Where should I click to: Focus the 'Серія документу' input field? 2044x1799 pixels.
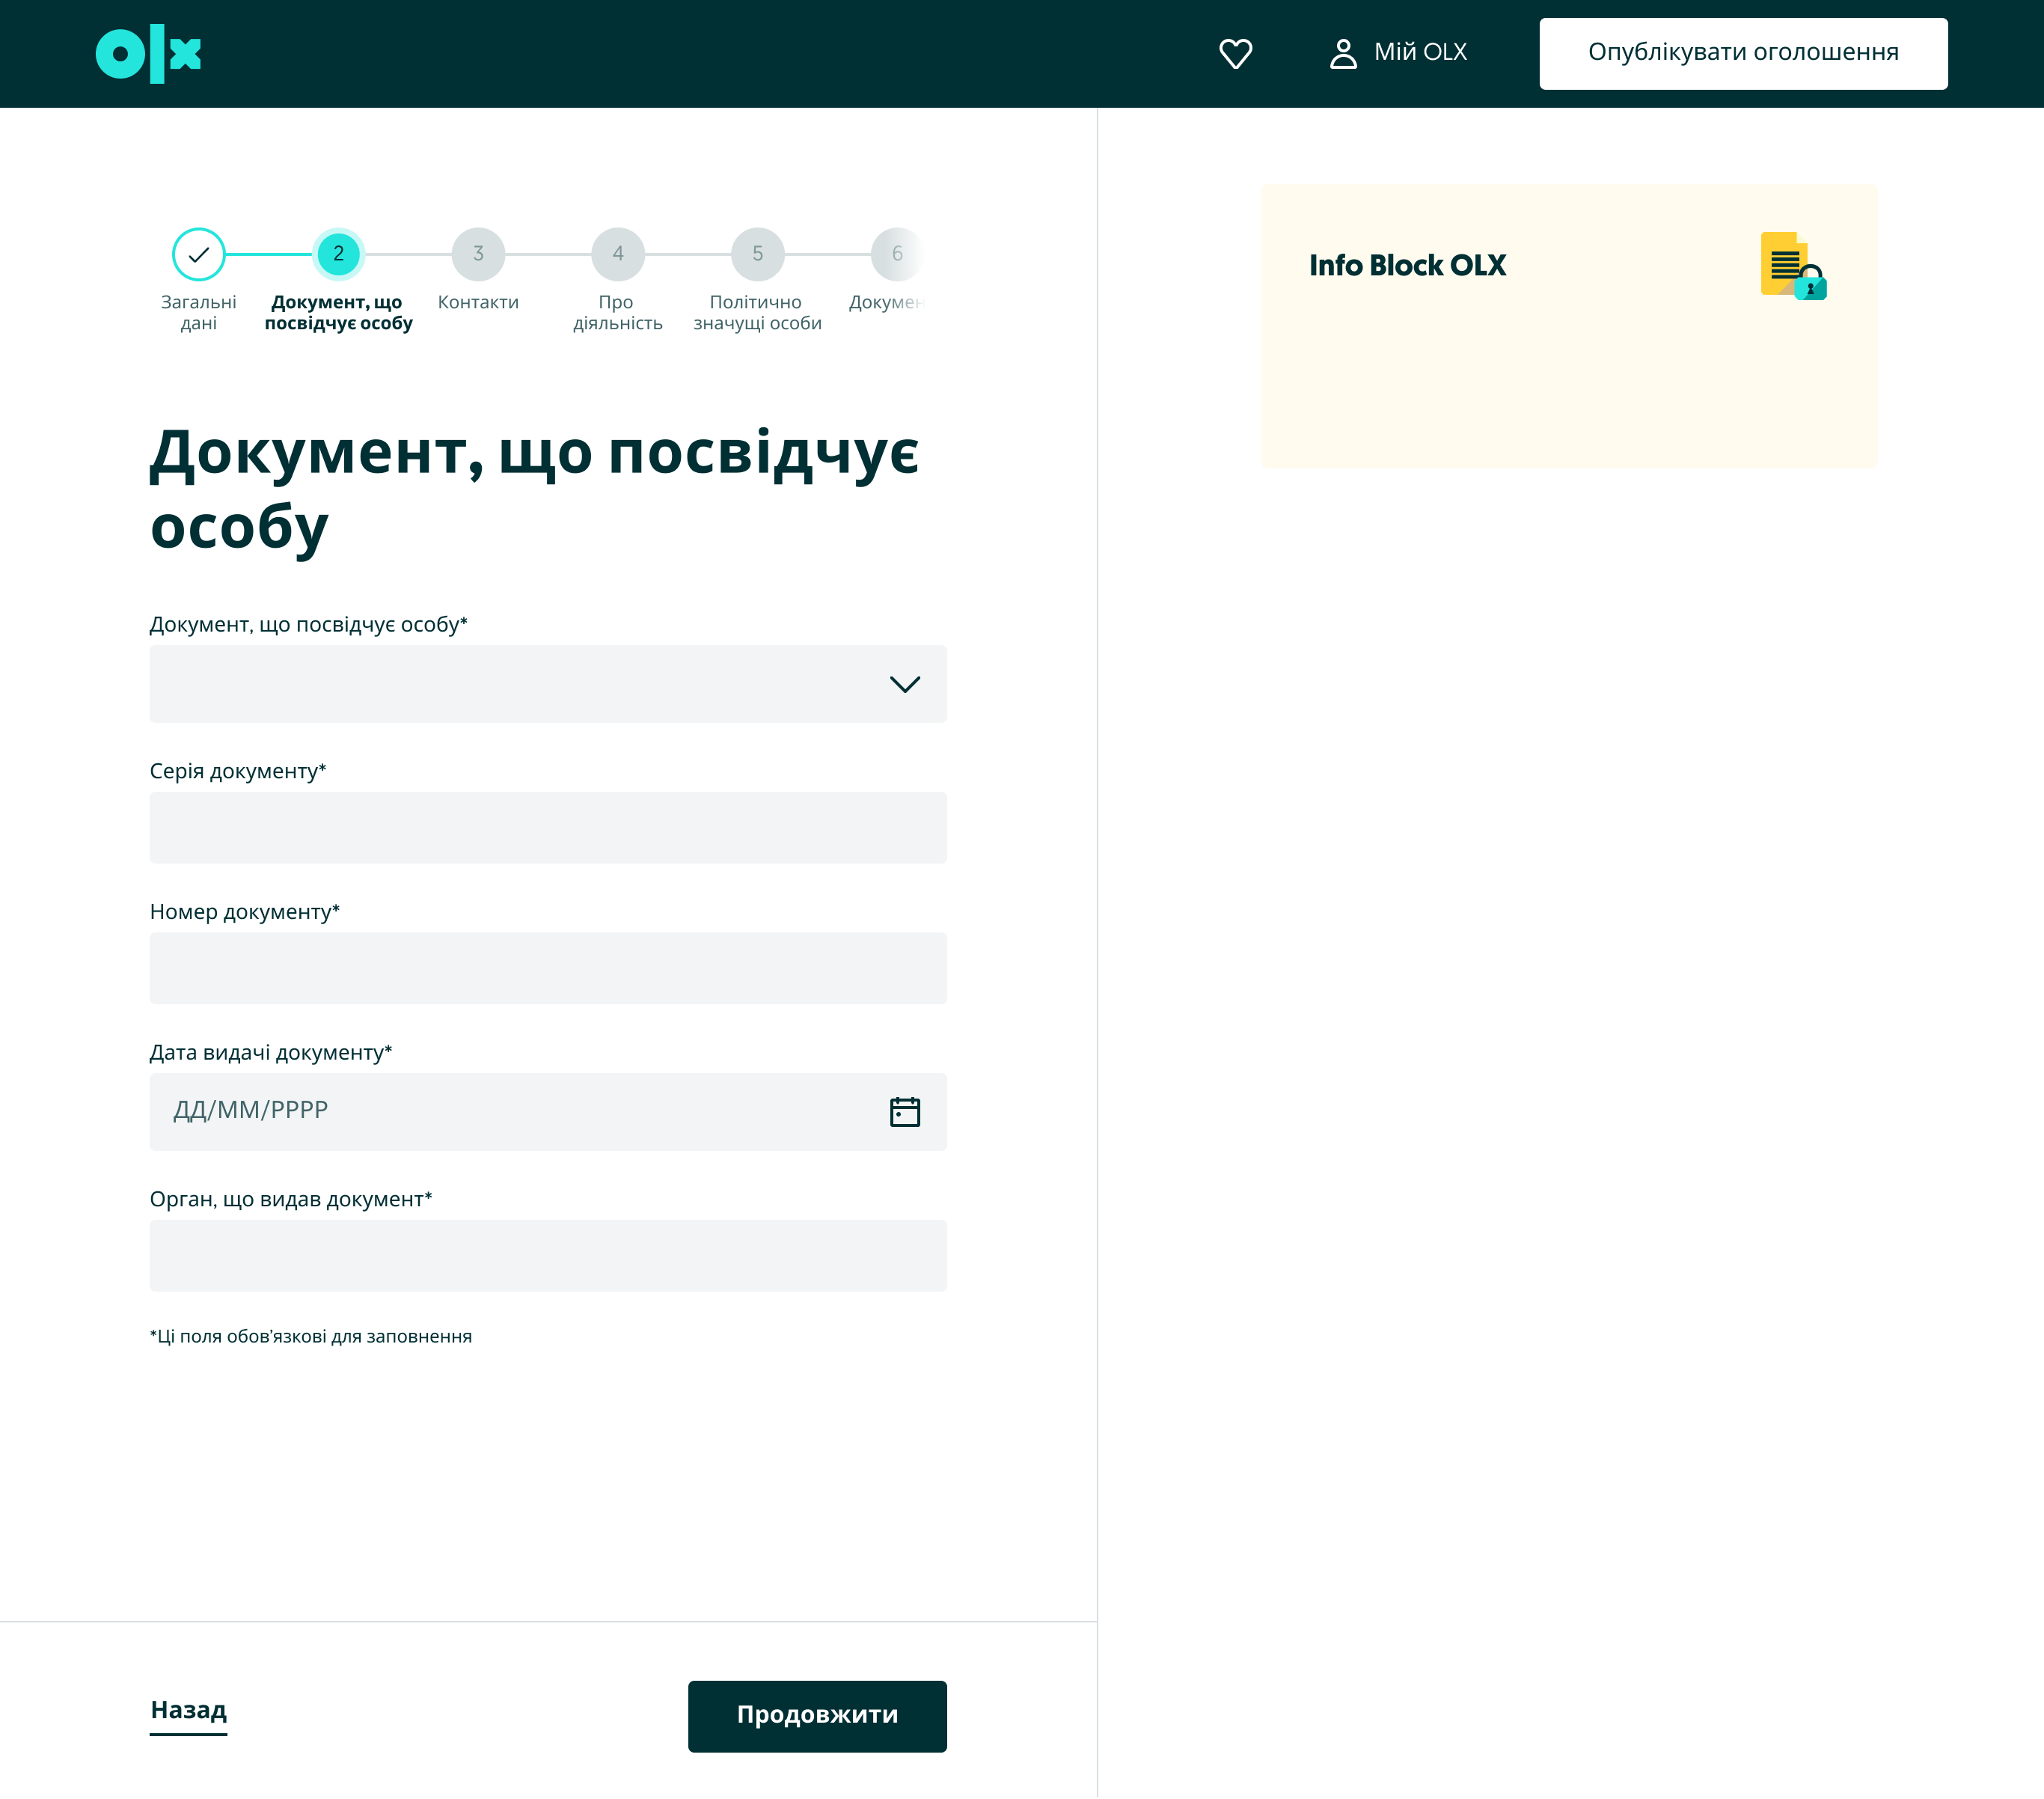(x=548, y=828)
